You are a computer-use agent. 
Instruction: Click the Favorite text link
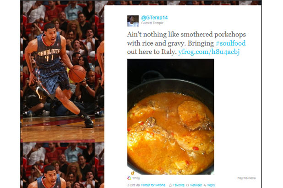(x=179, y=185)
